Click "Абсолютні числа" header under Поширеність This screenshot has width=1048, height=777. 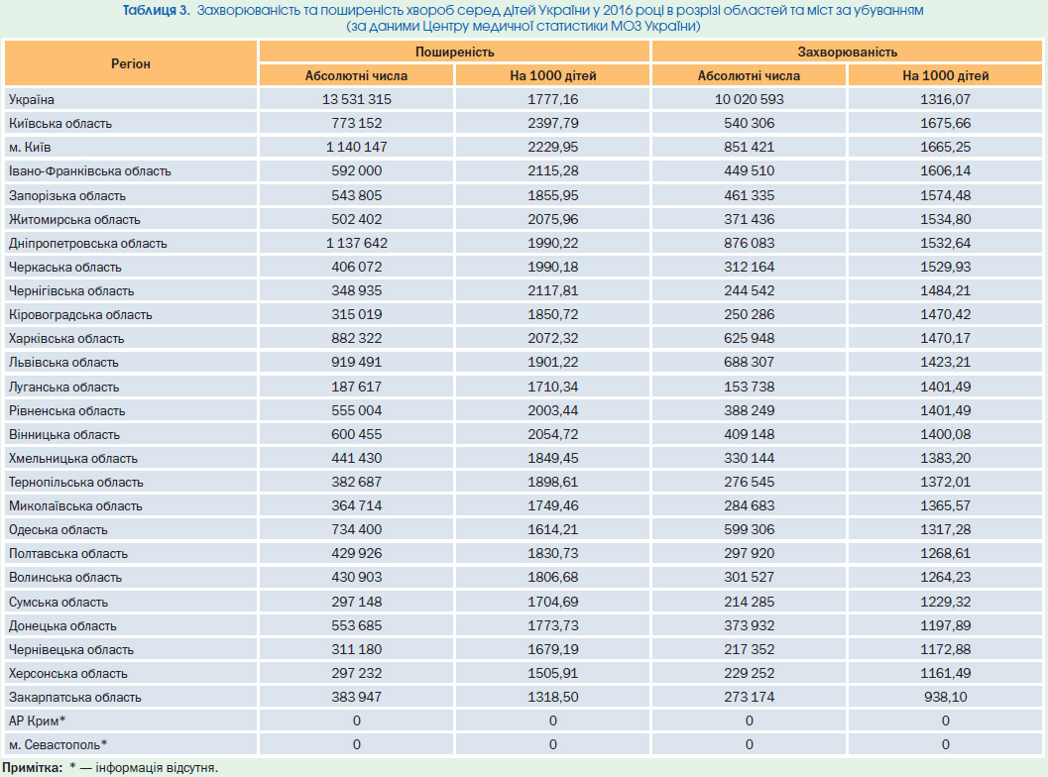(356, 75)
